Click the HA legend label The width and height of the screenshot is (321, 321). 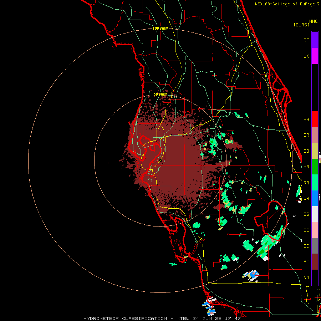click(x=306, y=119)
